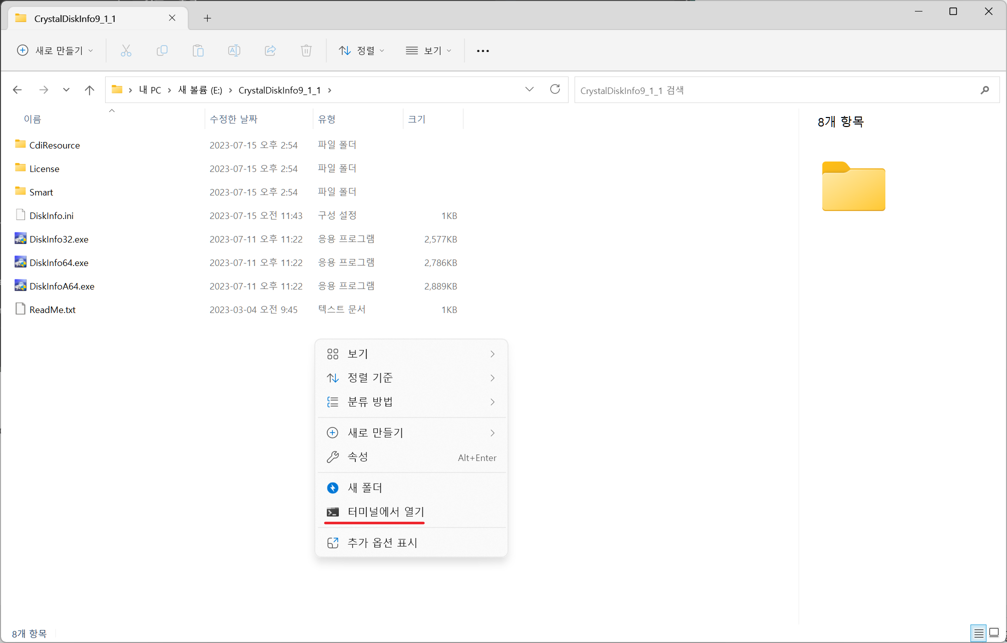Refresh the folder with the reload icon
The image size is (1007, 643).
555,89
